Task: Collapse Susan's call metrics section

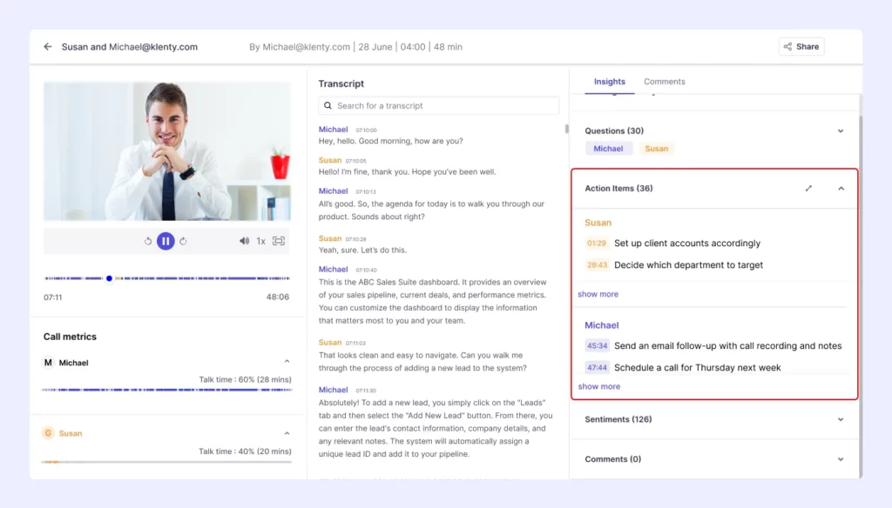Action: point(287,433)
